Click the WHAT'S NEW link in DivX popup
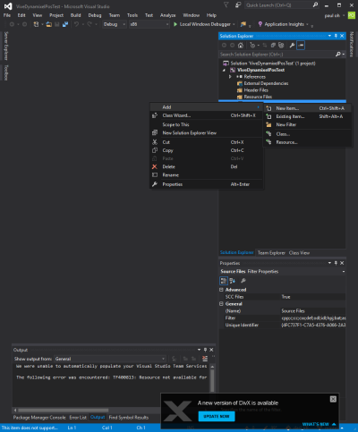The width and height of the screenshot is (358, 432). [319, 424]
